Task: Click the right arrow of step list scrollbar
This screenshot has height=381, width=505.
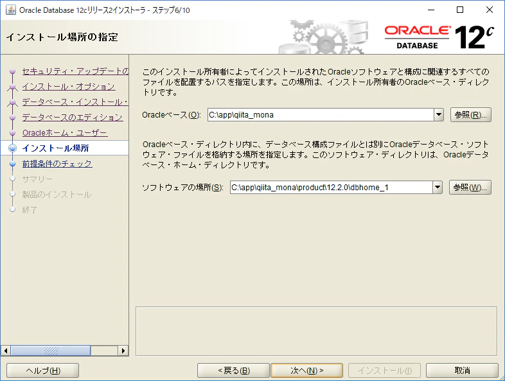Action: pyautogui.click(x=123, y=351)
